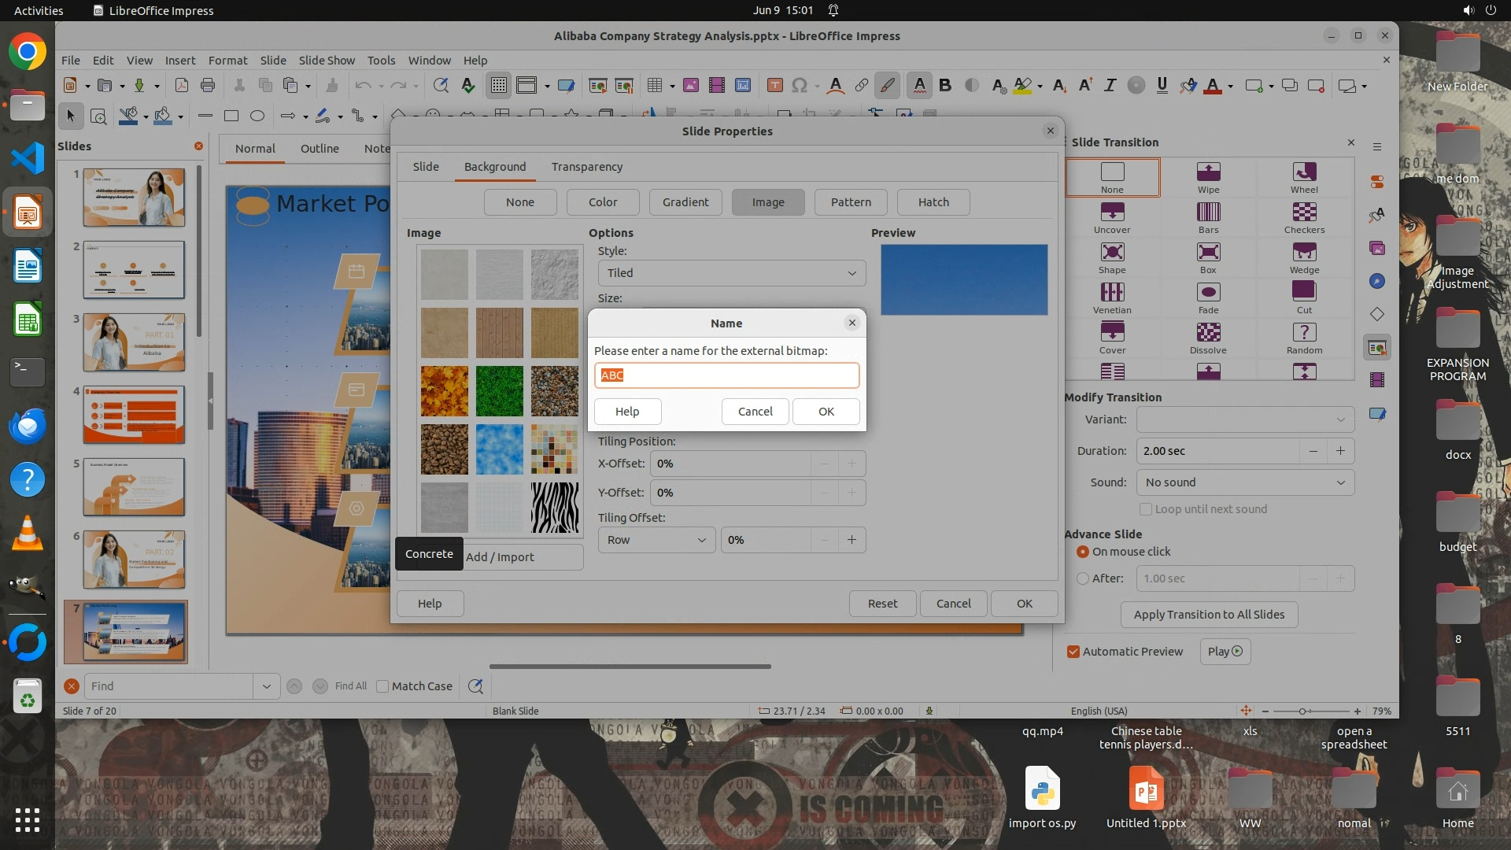Open the Style Tiled dropdown
Image resolution: width=1511 pixels, height=850 pixels.
pos(731,273)
